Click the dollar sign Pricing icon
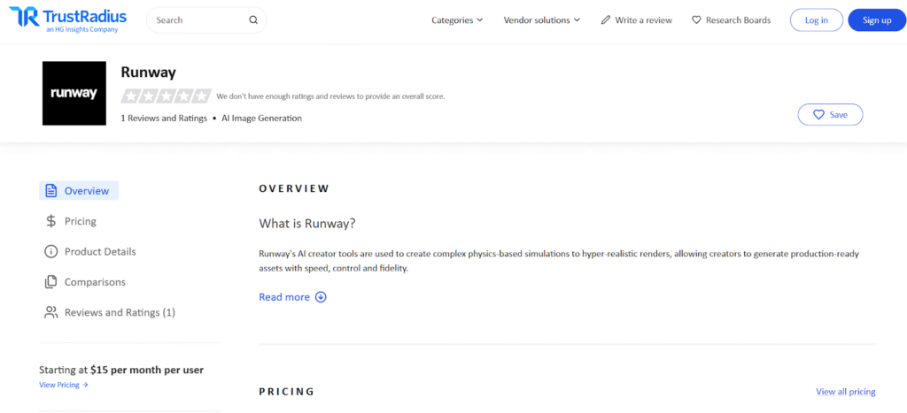 [x=50, y=221]
